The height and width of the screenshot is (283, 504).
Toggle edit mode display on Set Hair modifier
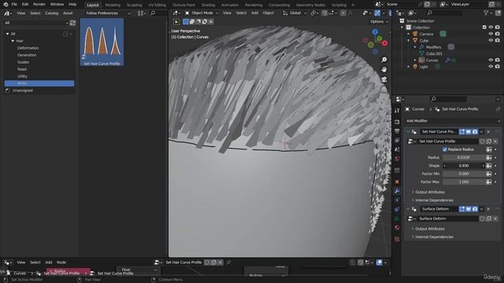(x=462, y=131)
